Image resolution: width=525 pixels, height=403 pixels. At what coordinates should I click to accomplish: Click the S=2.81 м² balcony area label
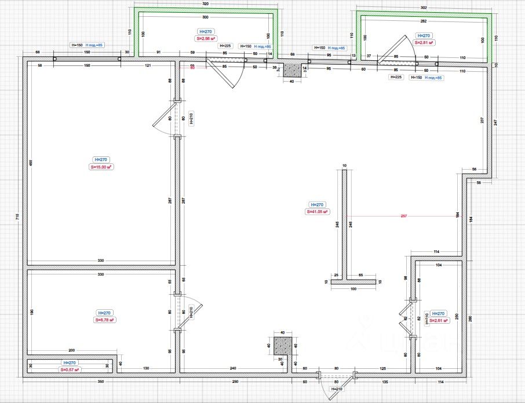pyautogui.click(x=424, y=43)
